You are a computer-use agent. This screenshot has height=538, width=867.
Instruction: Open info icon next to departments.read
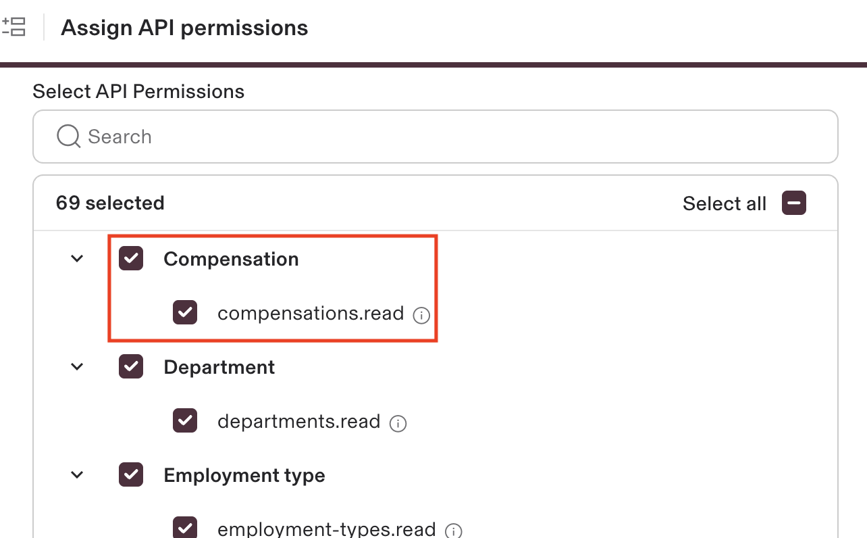point(398,424)
